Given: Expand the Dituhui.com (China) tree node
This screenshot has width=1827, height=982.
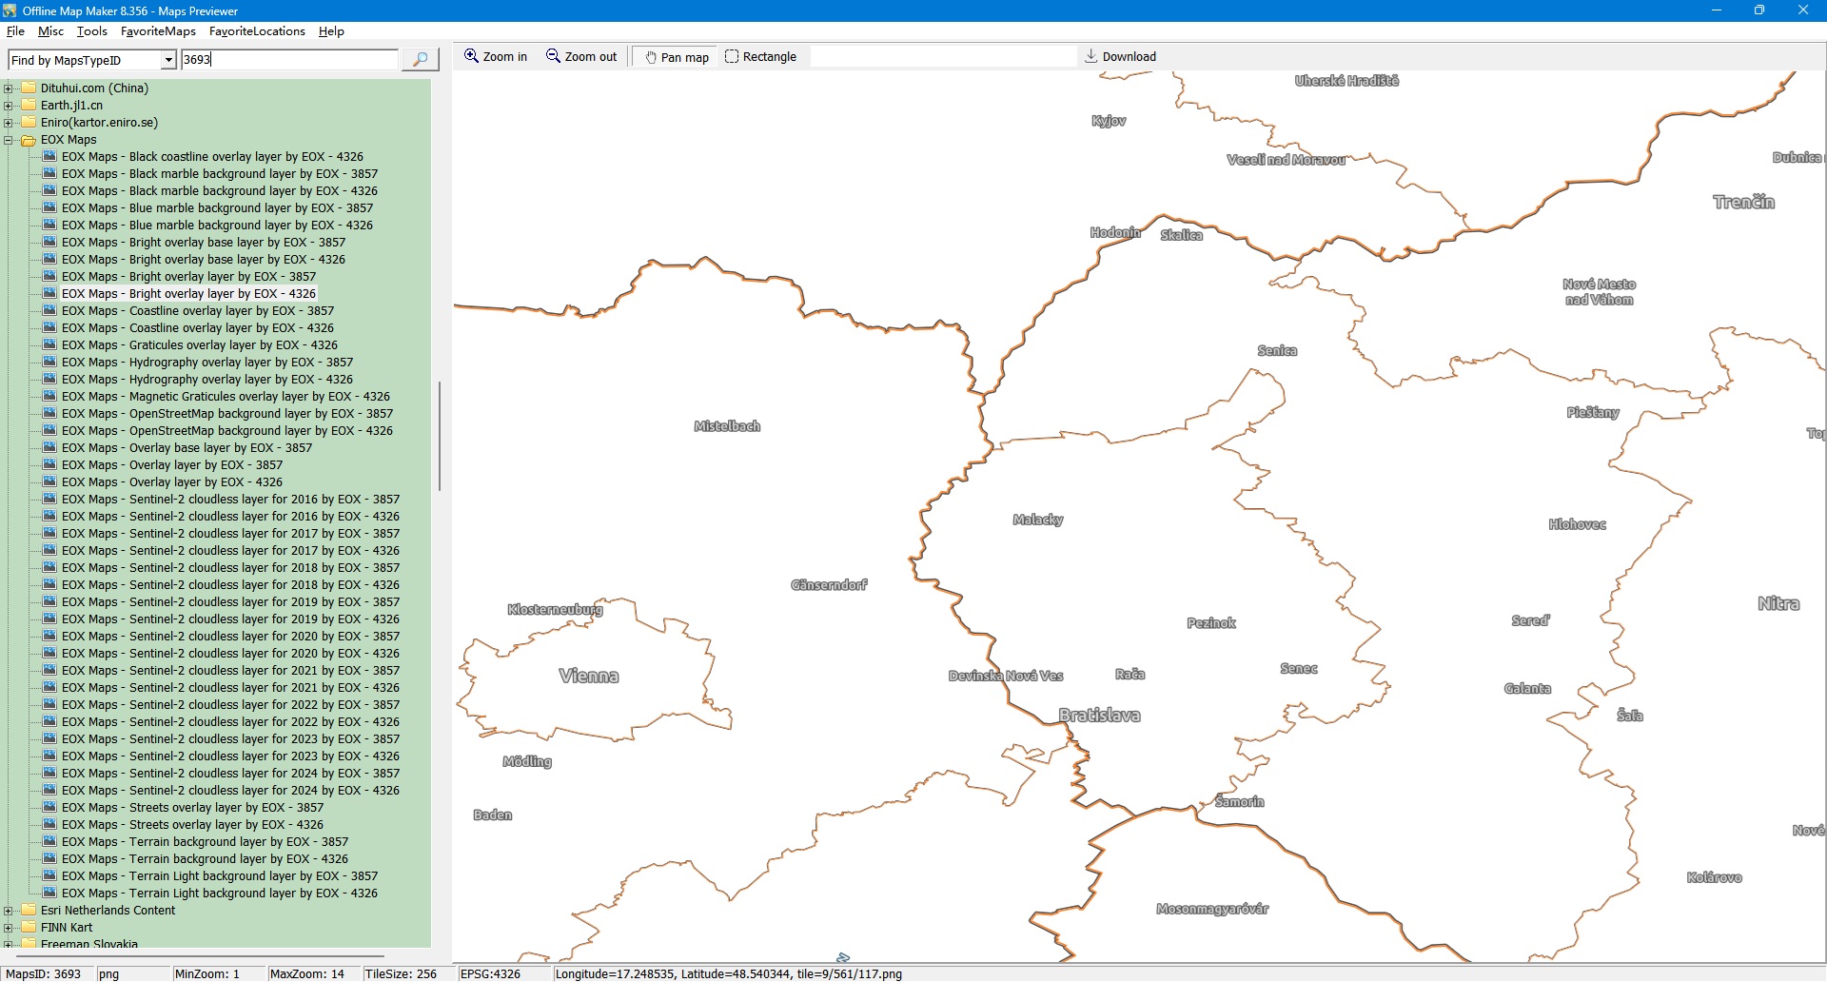Looking at the screenshot, I should point(9,88).
